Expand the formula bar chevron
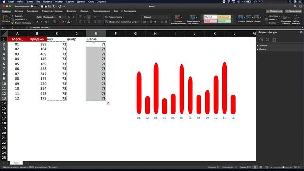 pyautogui.click(x=302, y=28)
